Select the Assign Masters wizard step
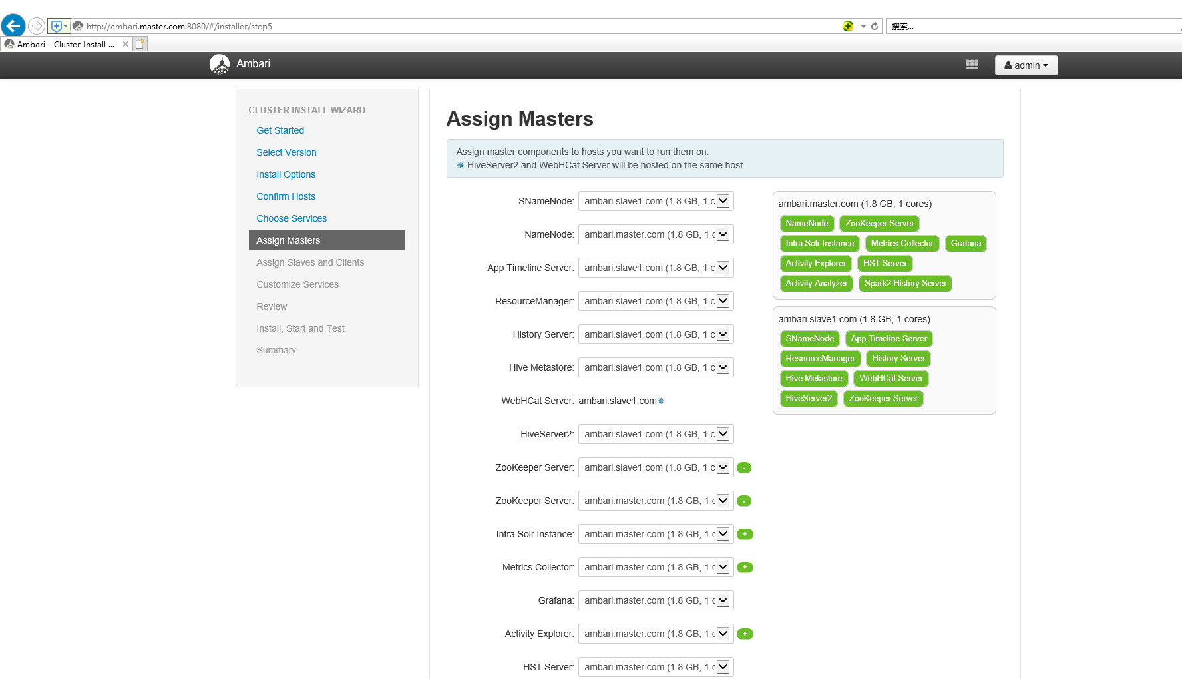1182x679 pixels. tap(327, 240)
